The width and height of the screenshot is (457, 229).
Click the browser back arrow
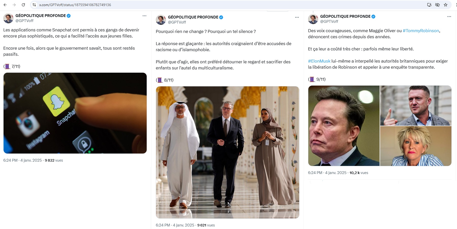[x=5, y=5]
